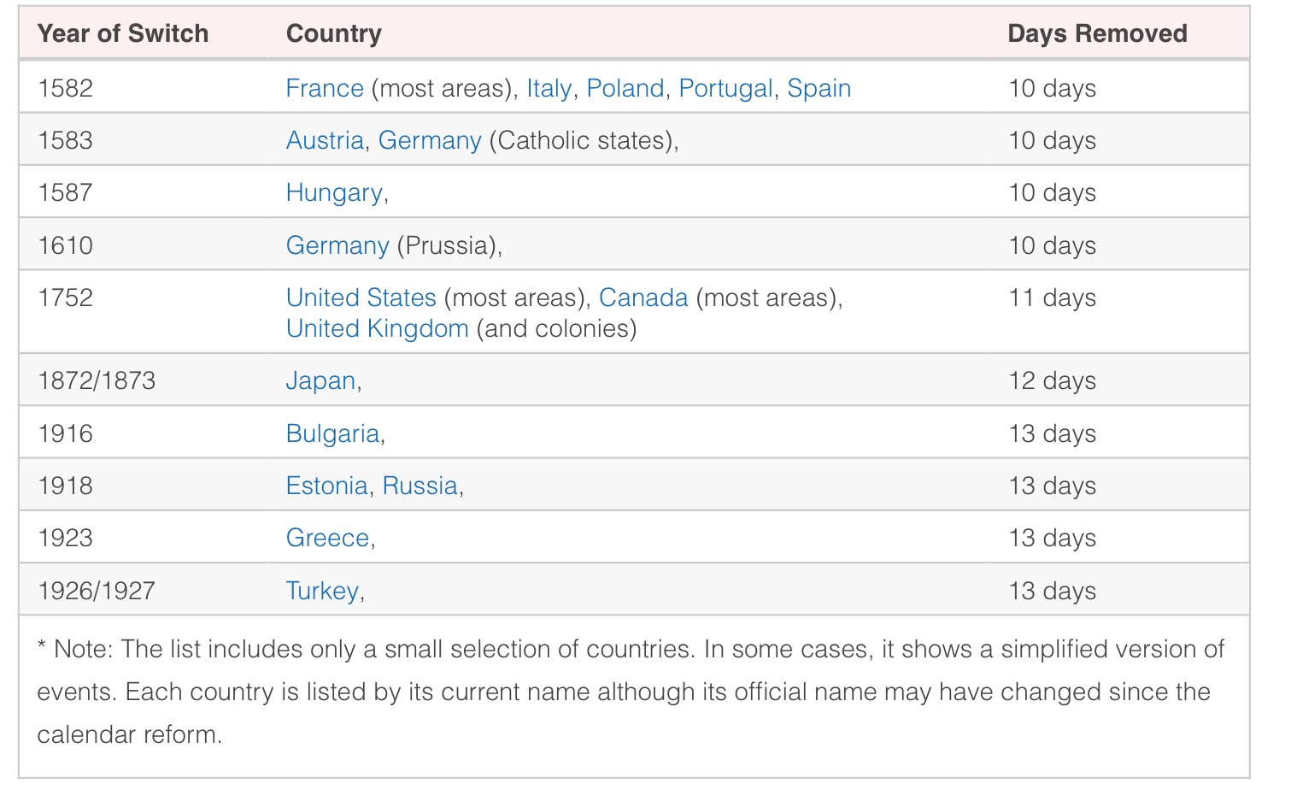Viewport: 1291px width, 801px height.
Task: Click the Italy link
Action: tap(549, 88)
